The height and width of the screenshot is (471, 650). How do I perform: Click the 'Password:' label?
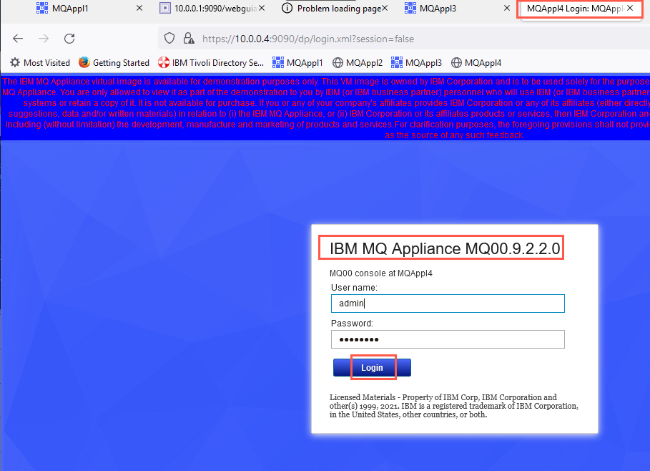[x=352, y=324]
